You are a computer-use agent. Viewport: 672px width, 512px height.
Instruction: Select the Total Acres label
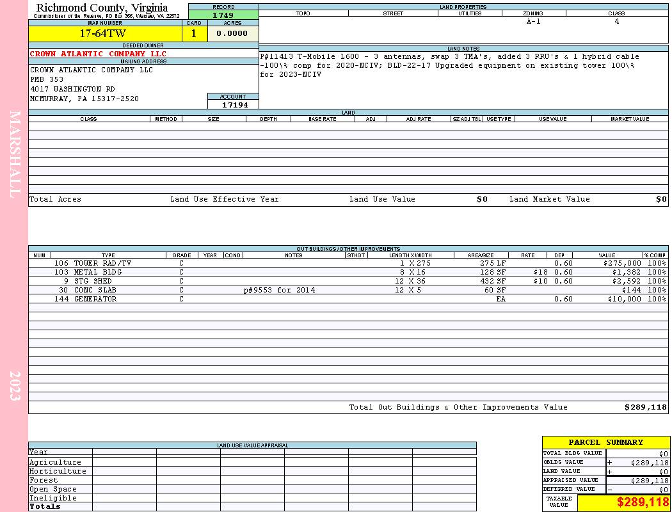[x=55, y=199]
